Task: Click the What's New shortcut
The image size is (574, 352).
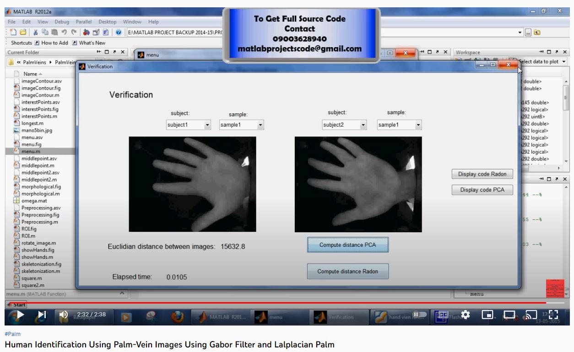Action: [x=89, y=43]
